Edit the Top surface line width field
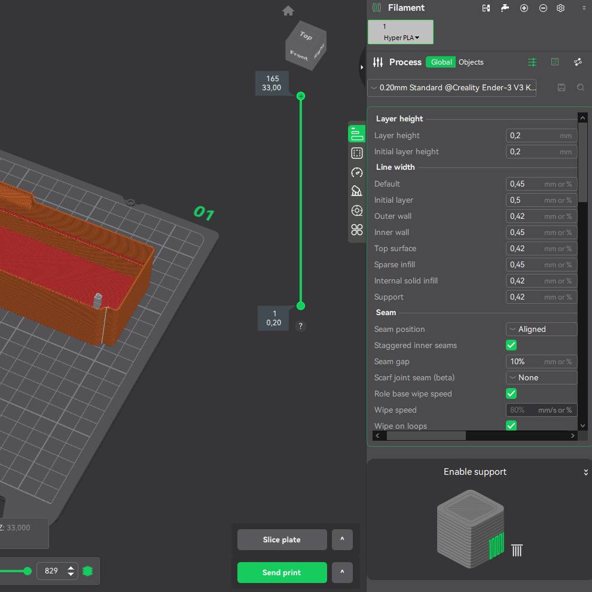 tap(541, 248)
